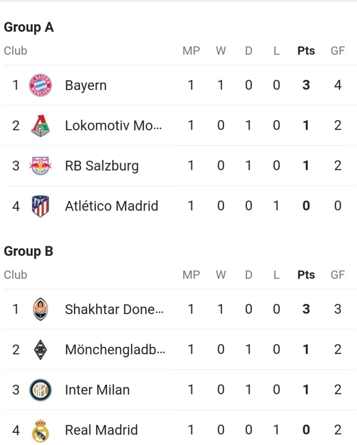The width and height of the screenshot is (357, 445).
Task: Select the Atlético Madrid crest
Action: [x=40, y=206]
